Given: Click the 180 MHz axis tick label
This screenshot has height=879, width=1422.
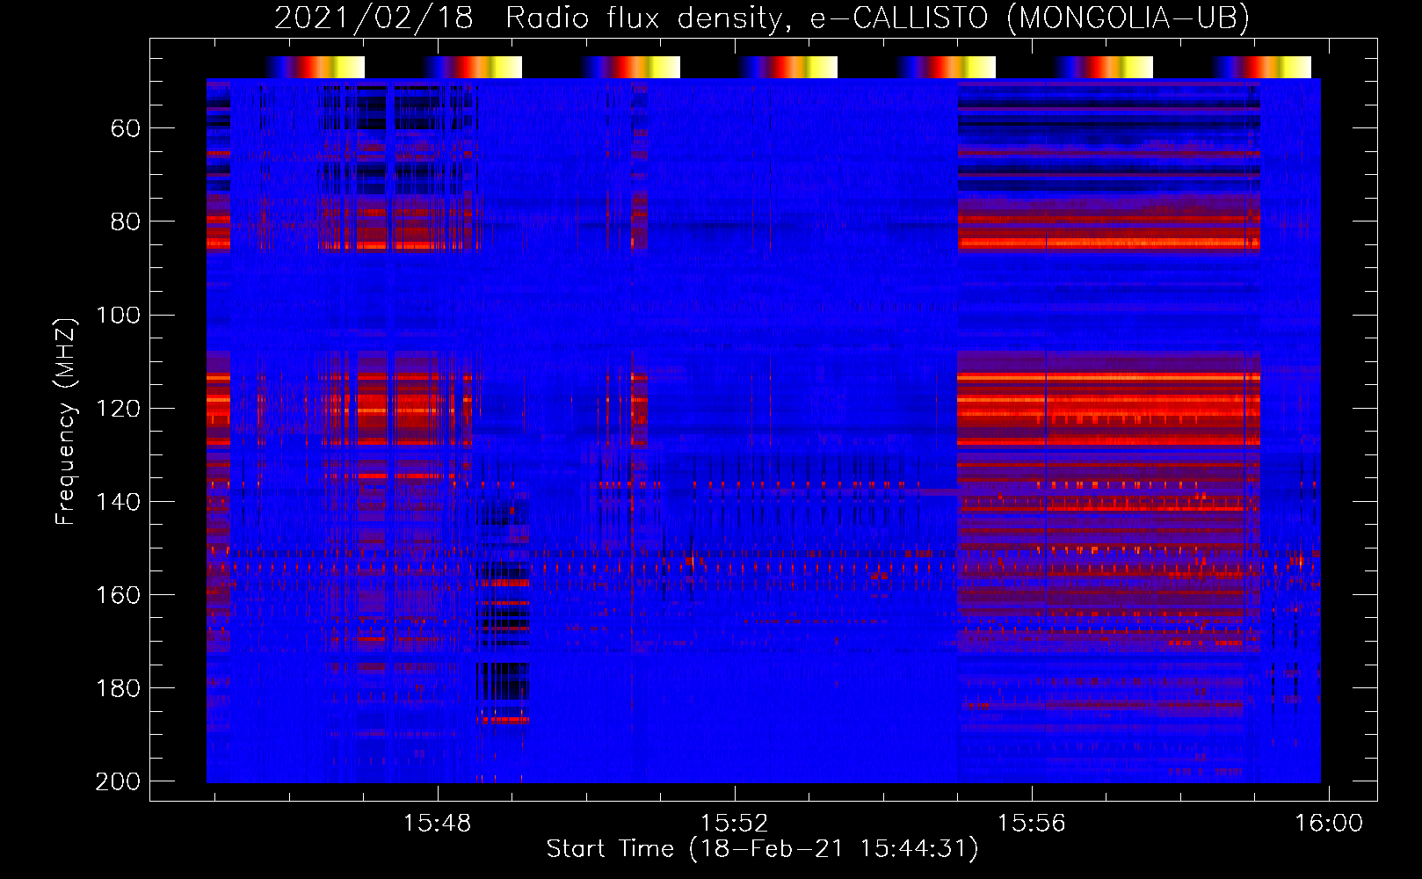Looking at the screenshot, I should coord(119,688).
